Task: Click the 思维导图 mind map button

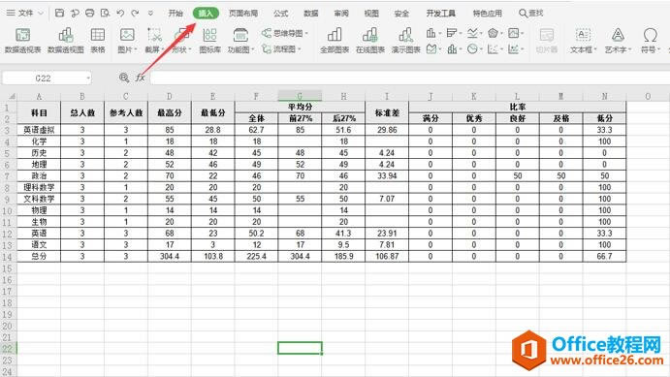Action: point(284,33)
